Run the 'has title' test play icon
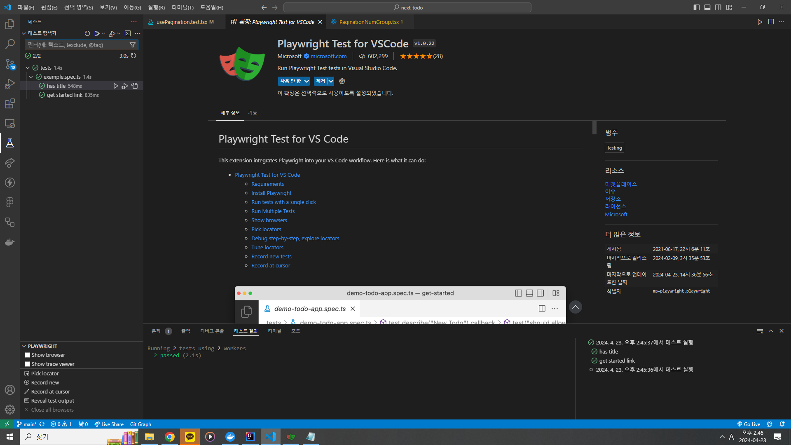The image size is (791, 445). tap(116, 86)
